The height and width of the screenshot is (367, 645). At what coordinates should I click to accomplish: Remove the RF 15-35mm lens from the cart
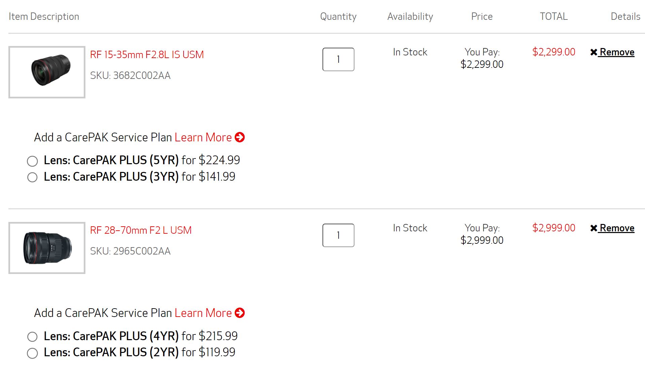pyautogui.click(x=617, y=52)
